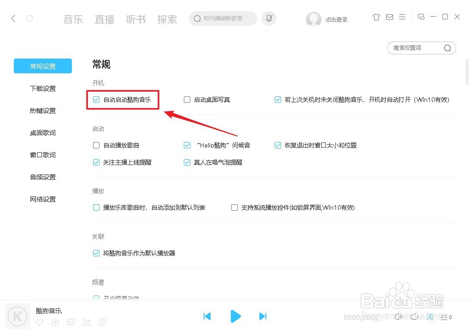Enable 启动桌面写真 checkbox
The width and height of the screenshot is (470, 332).
[187, 100]
